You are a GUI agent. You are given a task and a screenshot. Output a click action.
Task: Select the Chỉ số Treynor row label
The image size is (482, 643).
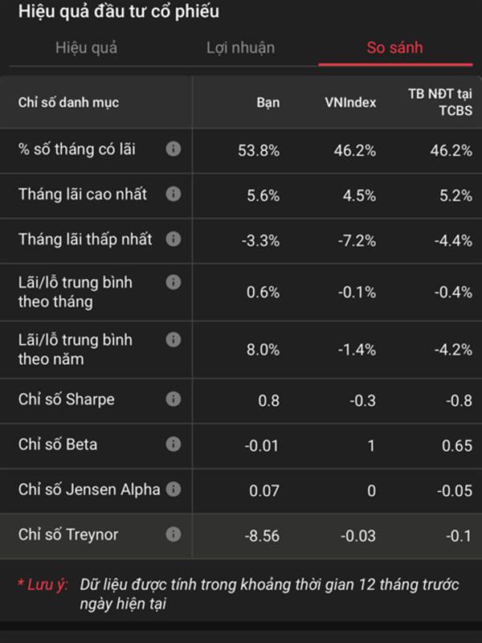pyautogui.click(x=68, y=534)
